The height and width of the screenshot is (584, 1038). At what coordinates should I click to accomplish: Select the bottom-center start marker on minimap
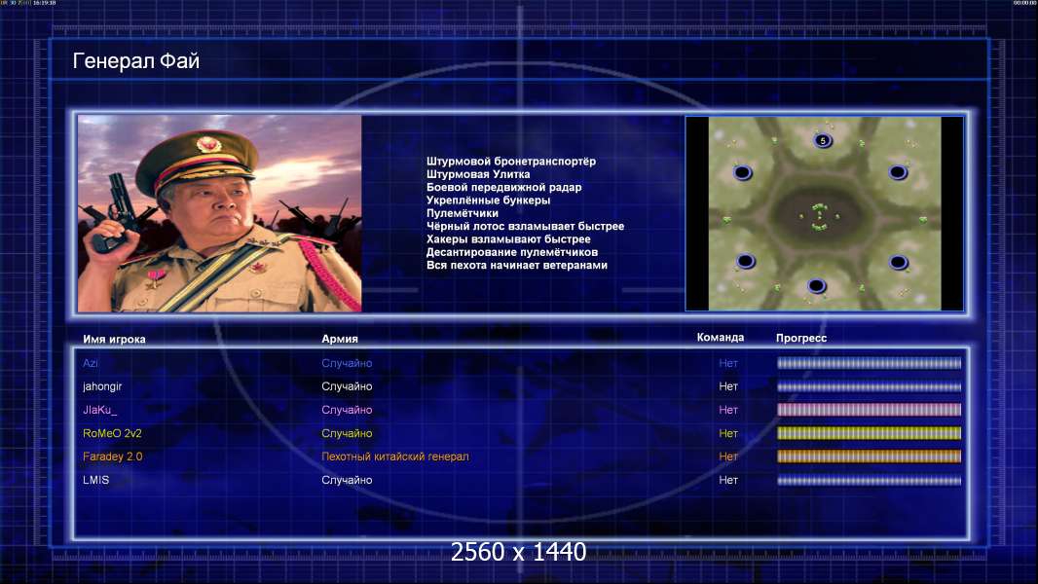coord(816,286)
